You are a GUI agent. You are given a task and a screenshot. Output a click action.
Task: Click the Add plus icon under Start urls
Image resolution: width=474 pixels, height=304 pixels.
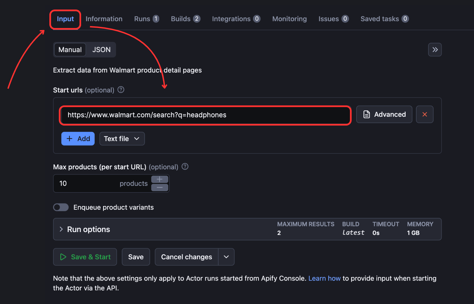[x=69, y=138]
